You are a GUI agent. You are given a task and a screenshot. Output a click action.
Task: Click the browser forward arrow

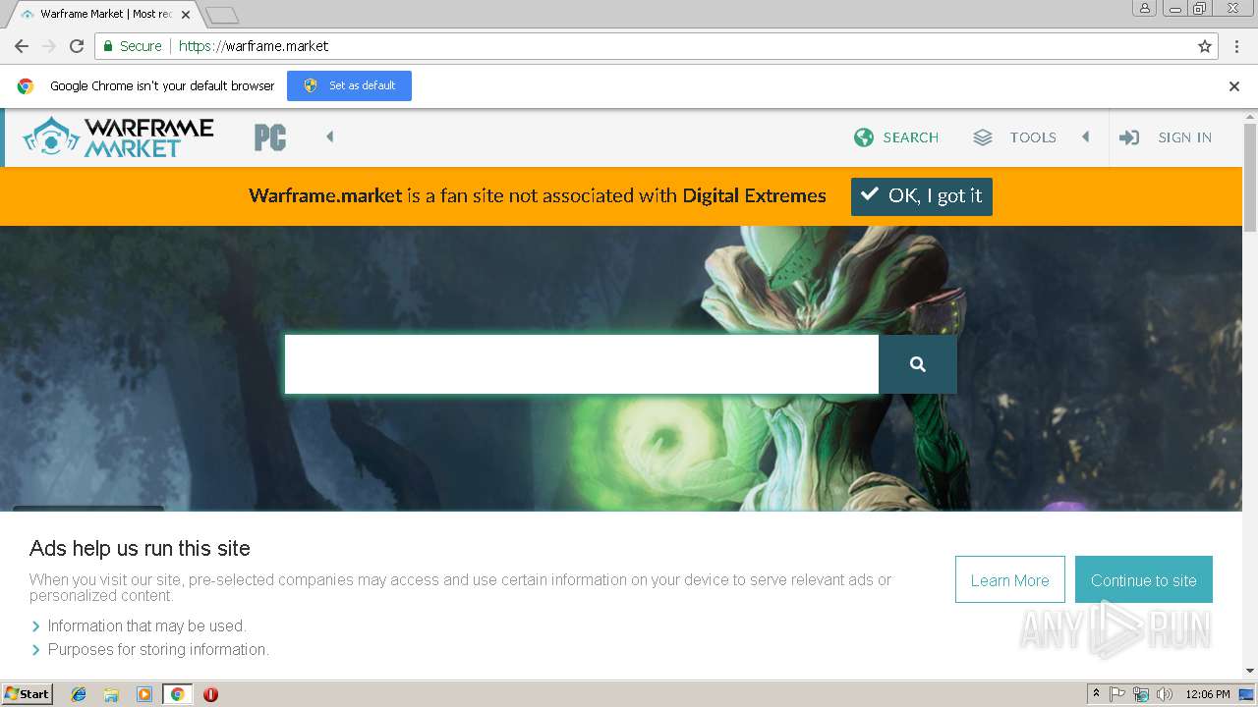49,46
